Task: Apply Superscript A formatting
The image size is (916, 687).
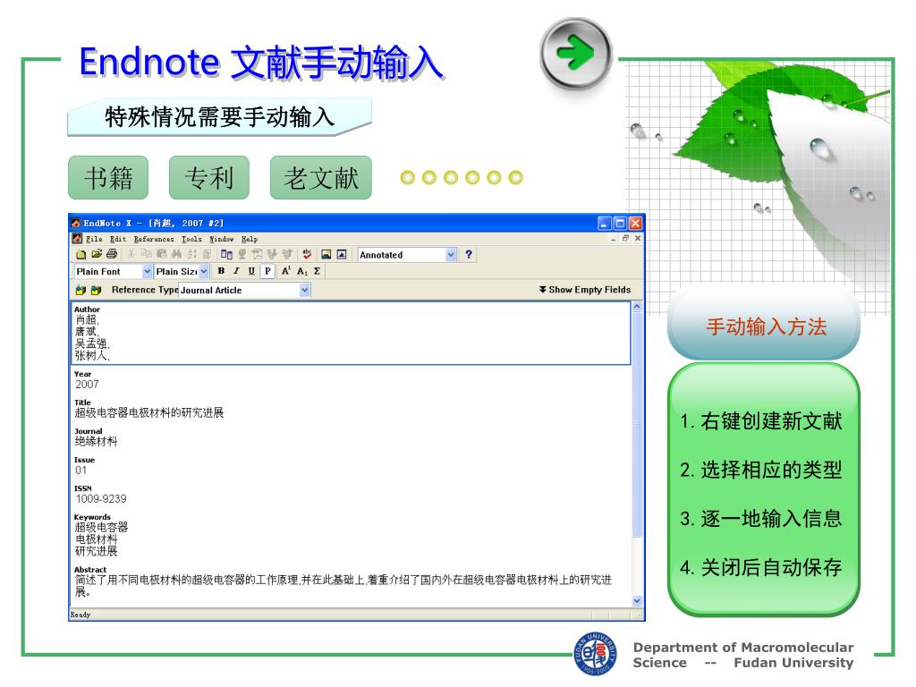Action: click(285, 270)
